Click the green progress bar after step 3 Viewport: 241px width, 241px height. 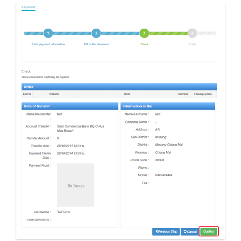(x=168, y=33)
